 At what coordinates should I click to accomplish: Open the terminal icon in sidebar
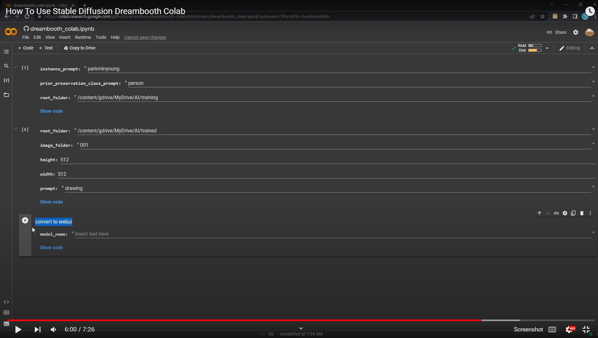point(6,324)
